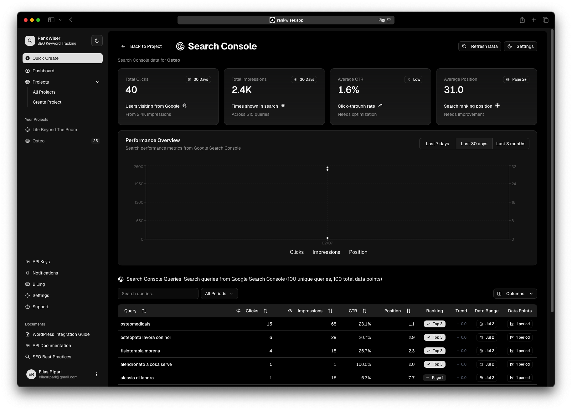Click browser Share icon
The height and width of the screenshot is (410, 572).
click(522, 20)
